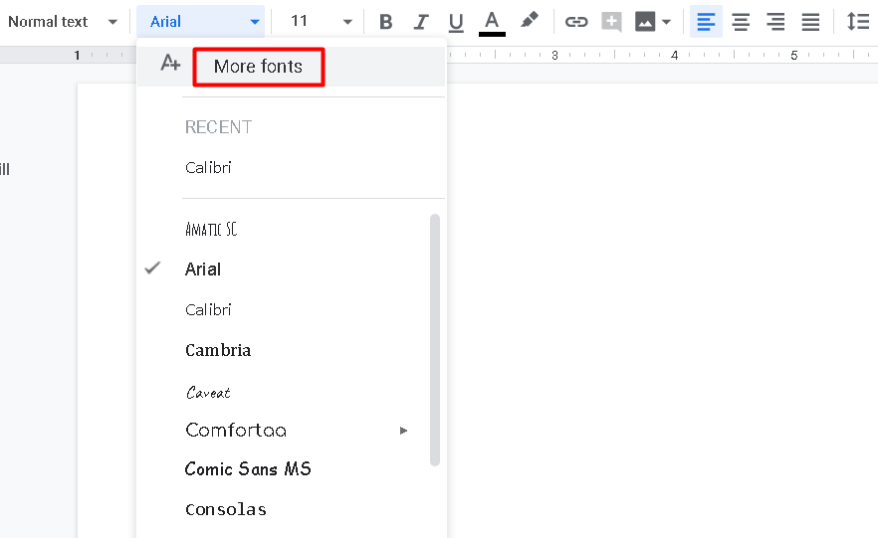The height and width of the screenshot is (538, 878).
Task: Click the More fonts option
Action: click(258, 67)
